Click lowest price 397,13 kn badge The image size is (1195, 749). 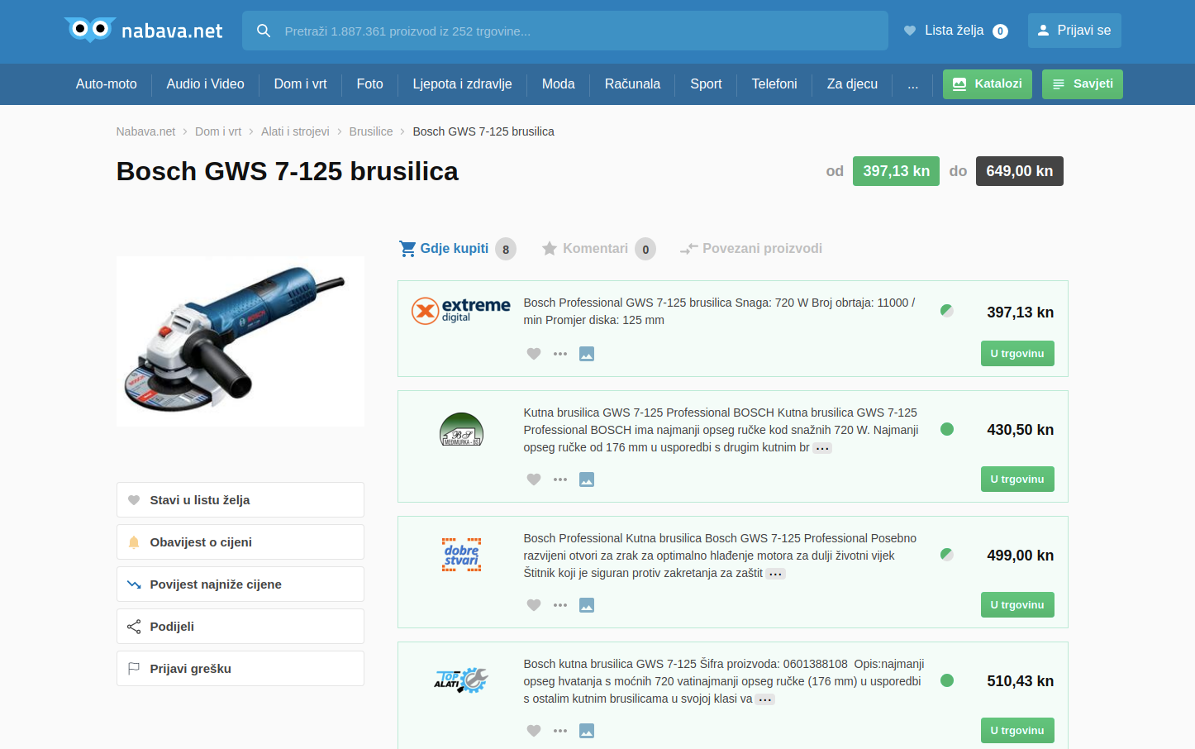point(896,171)
